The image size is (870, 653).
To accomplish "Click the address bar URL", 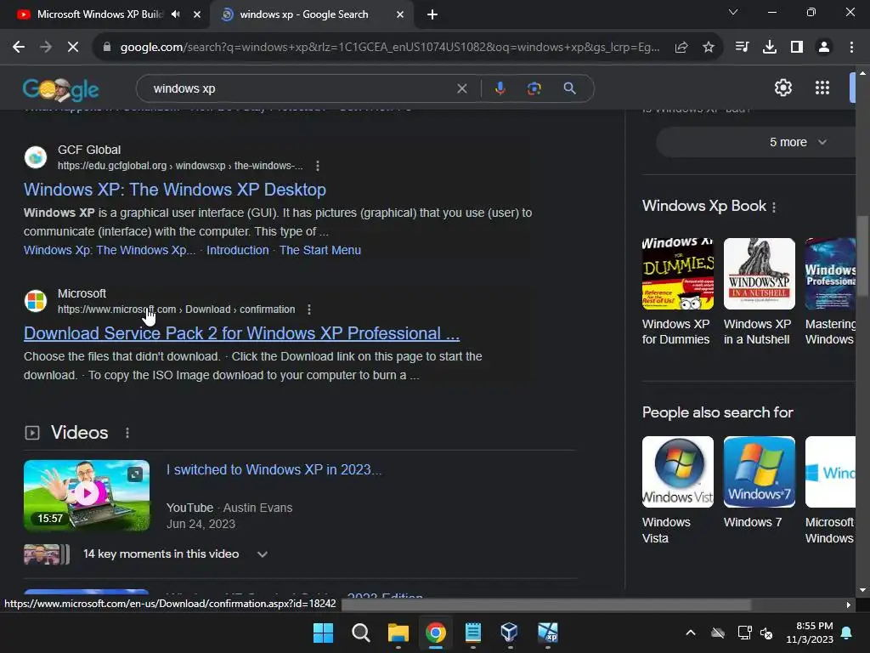I will (389, 48).
